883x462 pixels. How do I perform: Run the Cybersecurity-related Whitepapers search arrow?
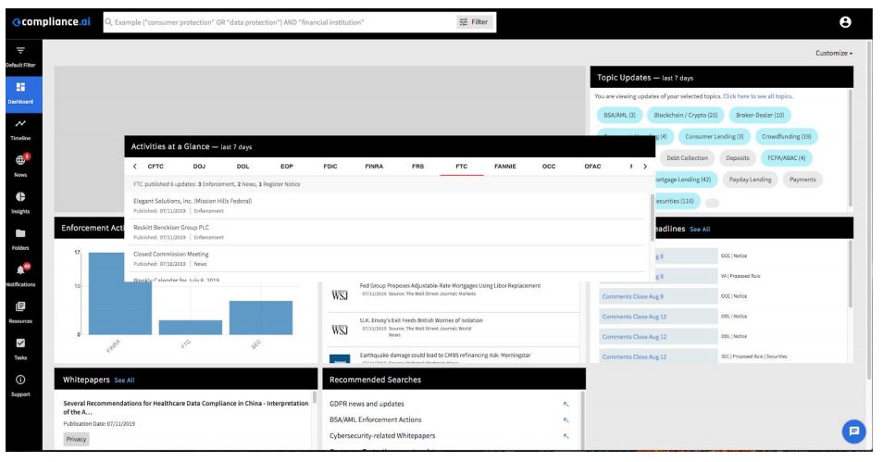point(566,435)
